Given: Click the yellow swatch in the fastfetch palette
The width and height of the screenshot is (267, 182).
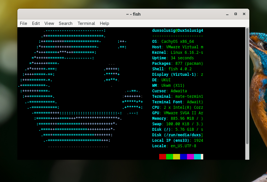Looking at the screenshot, I should pyautogui.click(x=176, y=156).
